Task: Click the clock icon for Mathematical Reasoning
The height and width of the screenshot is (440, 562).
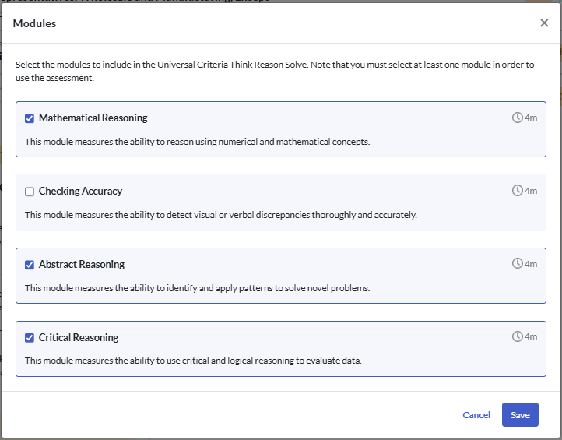Action: (517, 118)
